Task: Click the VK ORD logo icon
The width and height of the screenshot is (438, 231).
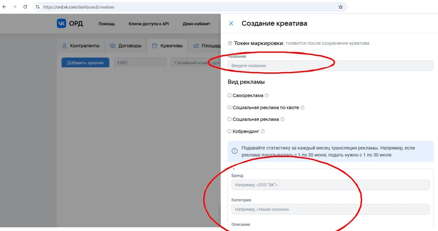Action: 61,23
